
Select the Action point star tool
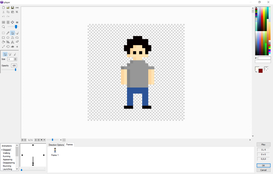pos(17,47)
